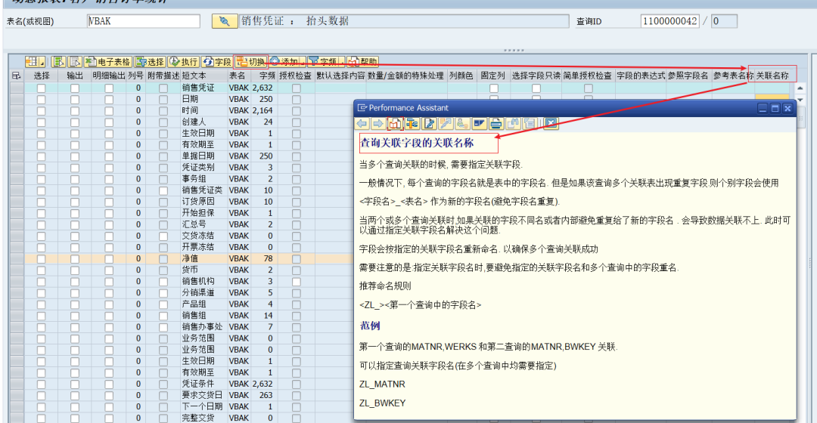Click the 切换 switch button

click(250, 62)
